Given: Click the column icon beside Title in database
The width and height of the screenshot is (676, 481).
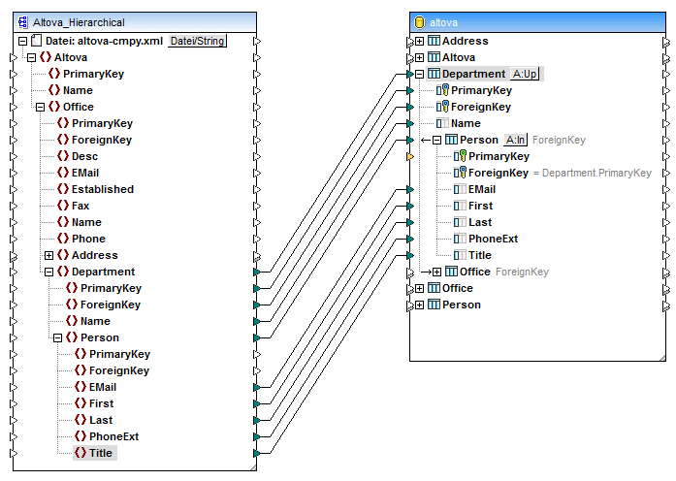Looking at the screenshot, I should (460, 255).
